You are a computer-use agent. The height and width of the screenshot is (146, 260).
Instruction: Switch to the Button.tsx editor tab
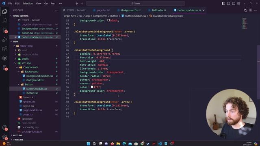coord(157,10)
